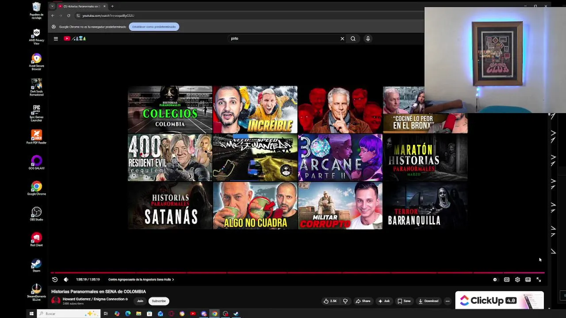The width and height of the screenshot is (566, 318).
Task: Open the Windows Start menu
Action: (31, 314)
